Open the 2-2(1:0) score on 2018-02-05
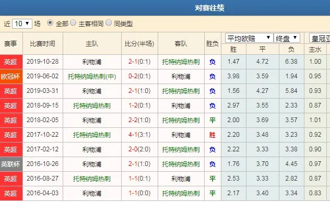330x202 pixels. coord(139,120)
